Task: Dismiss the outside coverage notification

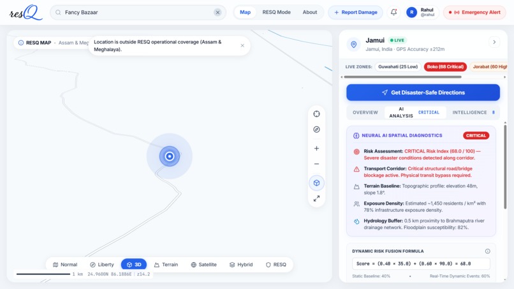Action: click(242, 45)
